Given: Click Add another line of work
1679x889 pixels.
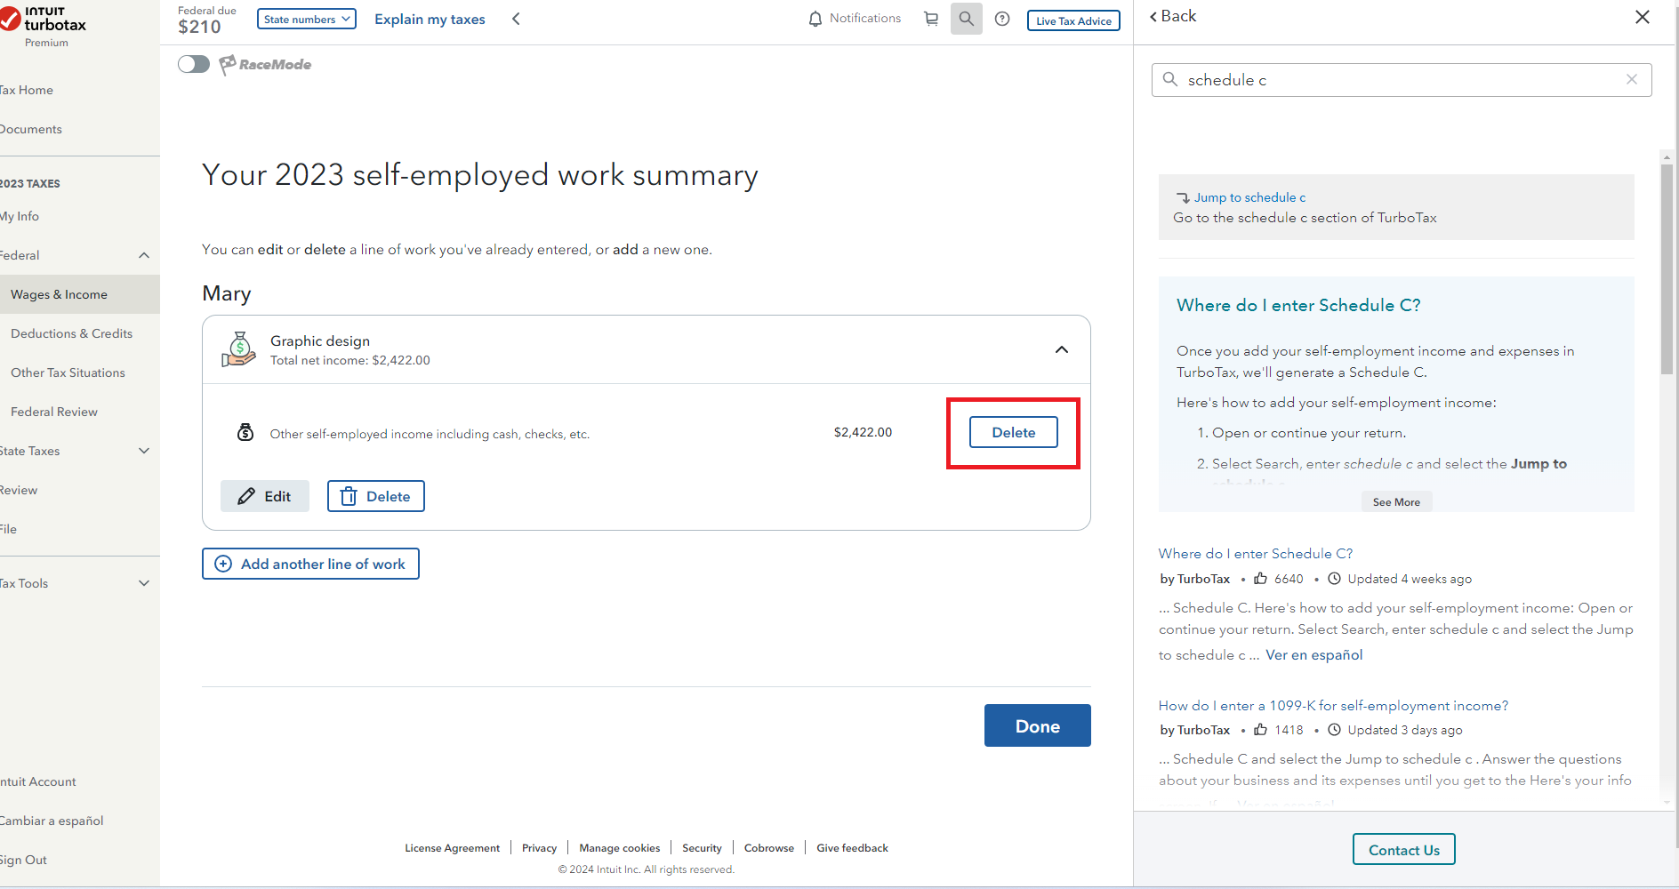Looking at the screenshot, I should pyautogui.click(x=310, y=564).
